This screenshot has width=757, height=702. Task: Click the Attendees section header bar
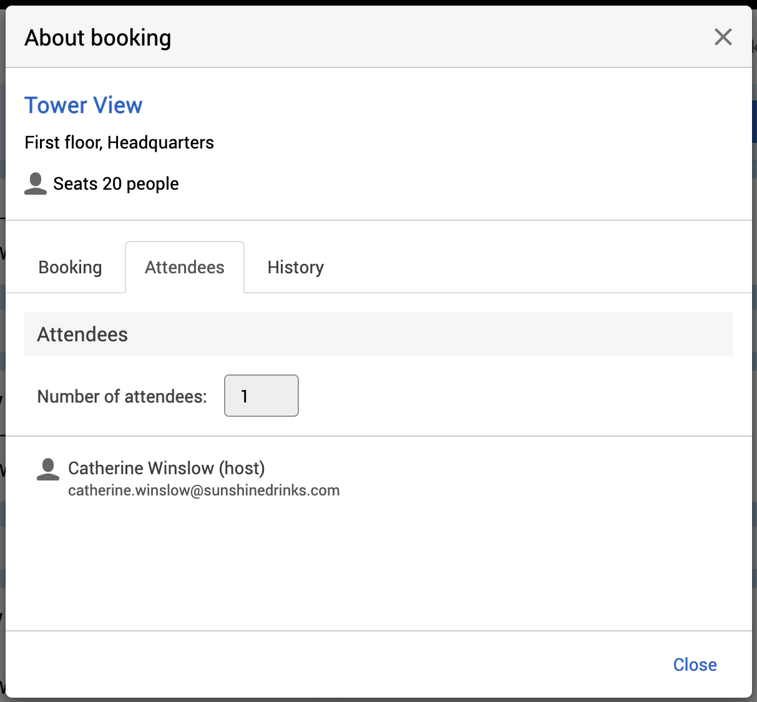tap(378, 334)
